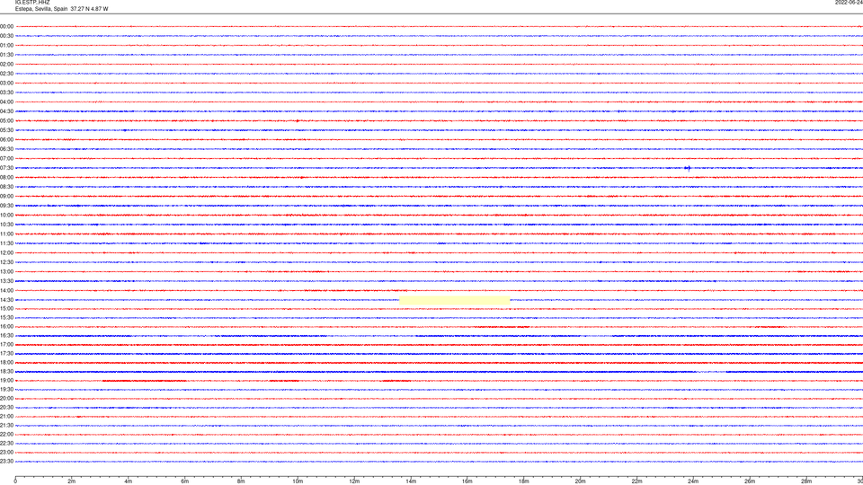
Task: Select the 11:30 time label
Action: [x=6, y=243]
